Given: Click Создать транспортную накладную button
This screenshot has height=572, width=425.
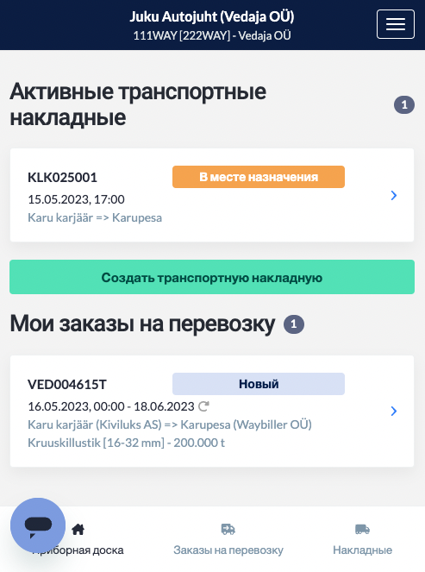Looking at the screenshot, I should [212, 277].
